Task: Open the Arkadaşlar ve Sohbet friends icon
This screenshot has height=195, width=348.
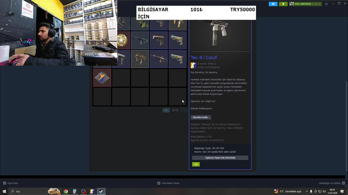Action: pyautogui.click(x=343, y=183)
